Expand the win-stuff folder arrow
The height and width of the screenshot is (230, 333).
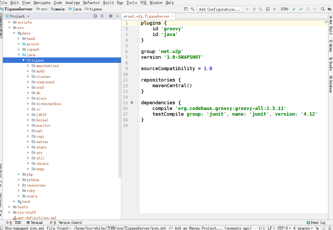(x=10, y=212)
